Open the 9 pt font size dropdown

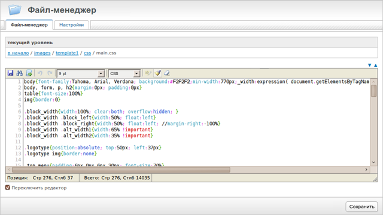point(81,73)
